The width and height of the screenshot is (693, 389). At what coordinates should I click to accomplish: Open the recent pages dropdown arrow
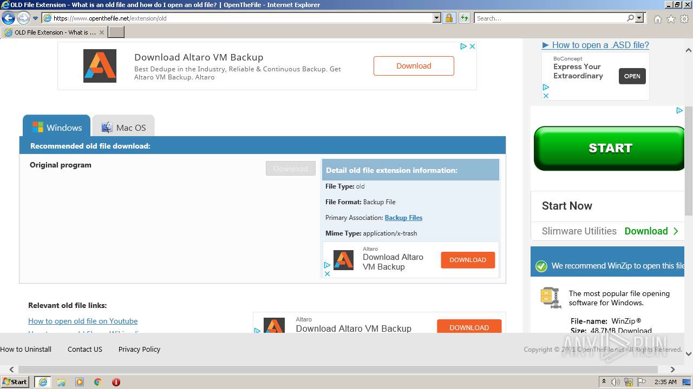coord(36,18)
